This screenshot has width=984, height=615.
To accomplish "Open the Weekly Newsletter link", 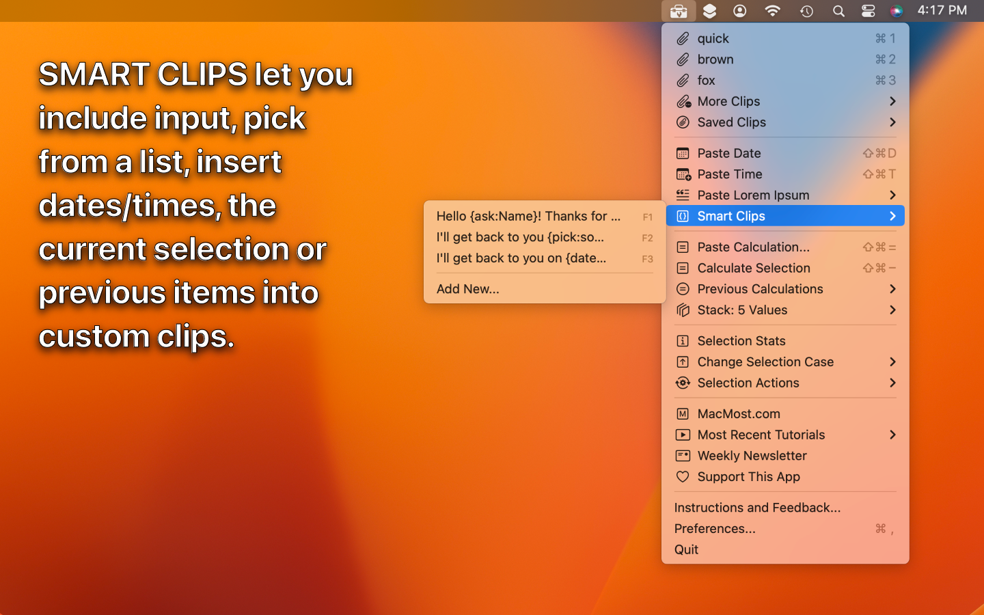I will [785, 456].
